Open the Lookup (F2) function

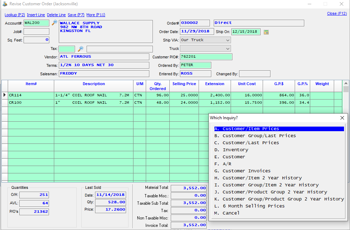coord(14,14)
